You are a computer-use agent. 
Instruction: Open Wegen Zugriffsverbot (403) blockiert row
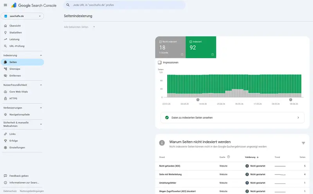coord(232,191)
